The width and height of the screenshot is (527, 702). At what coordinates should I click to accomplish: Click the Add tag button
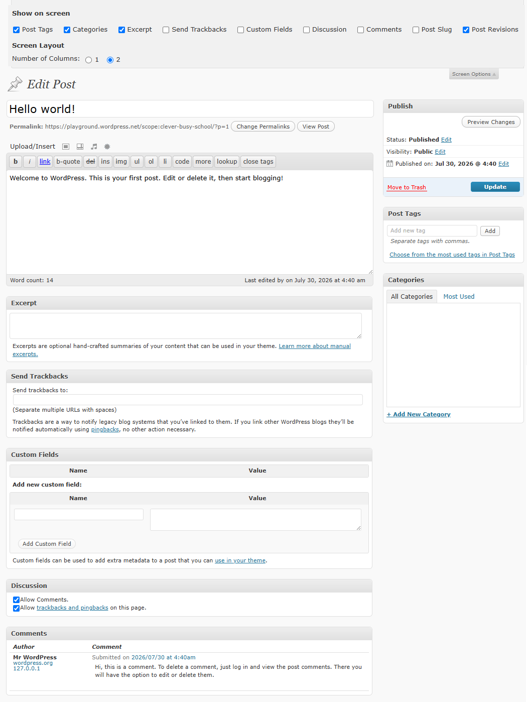490,231
